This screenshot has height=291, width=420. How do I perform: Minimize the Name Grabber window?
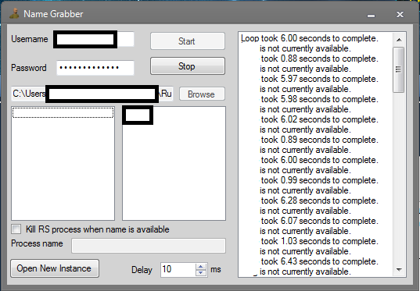coord(371,16)
